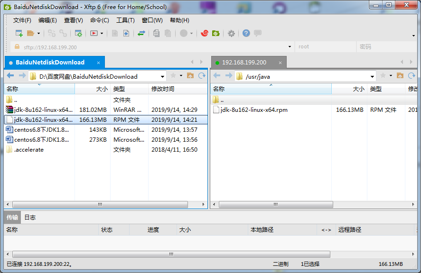
Task: Sort local files by 大小 column
Action: (93, 89)
